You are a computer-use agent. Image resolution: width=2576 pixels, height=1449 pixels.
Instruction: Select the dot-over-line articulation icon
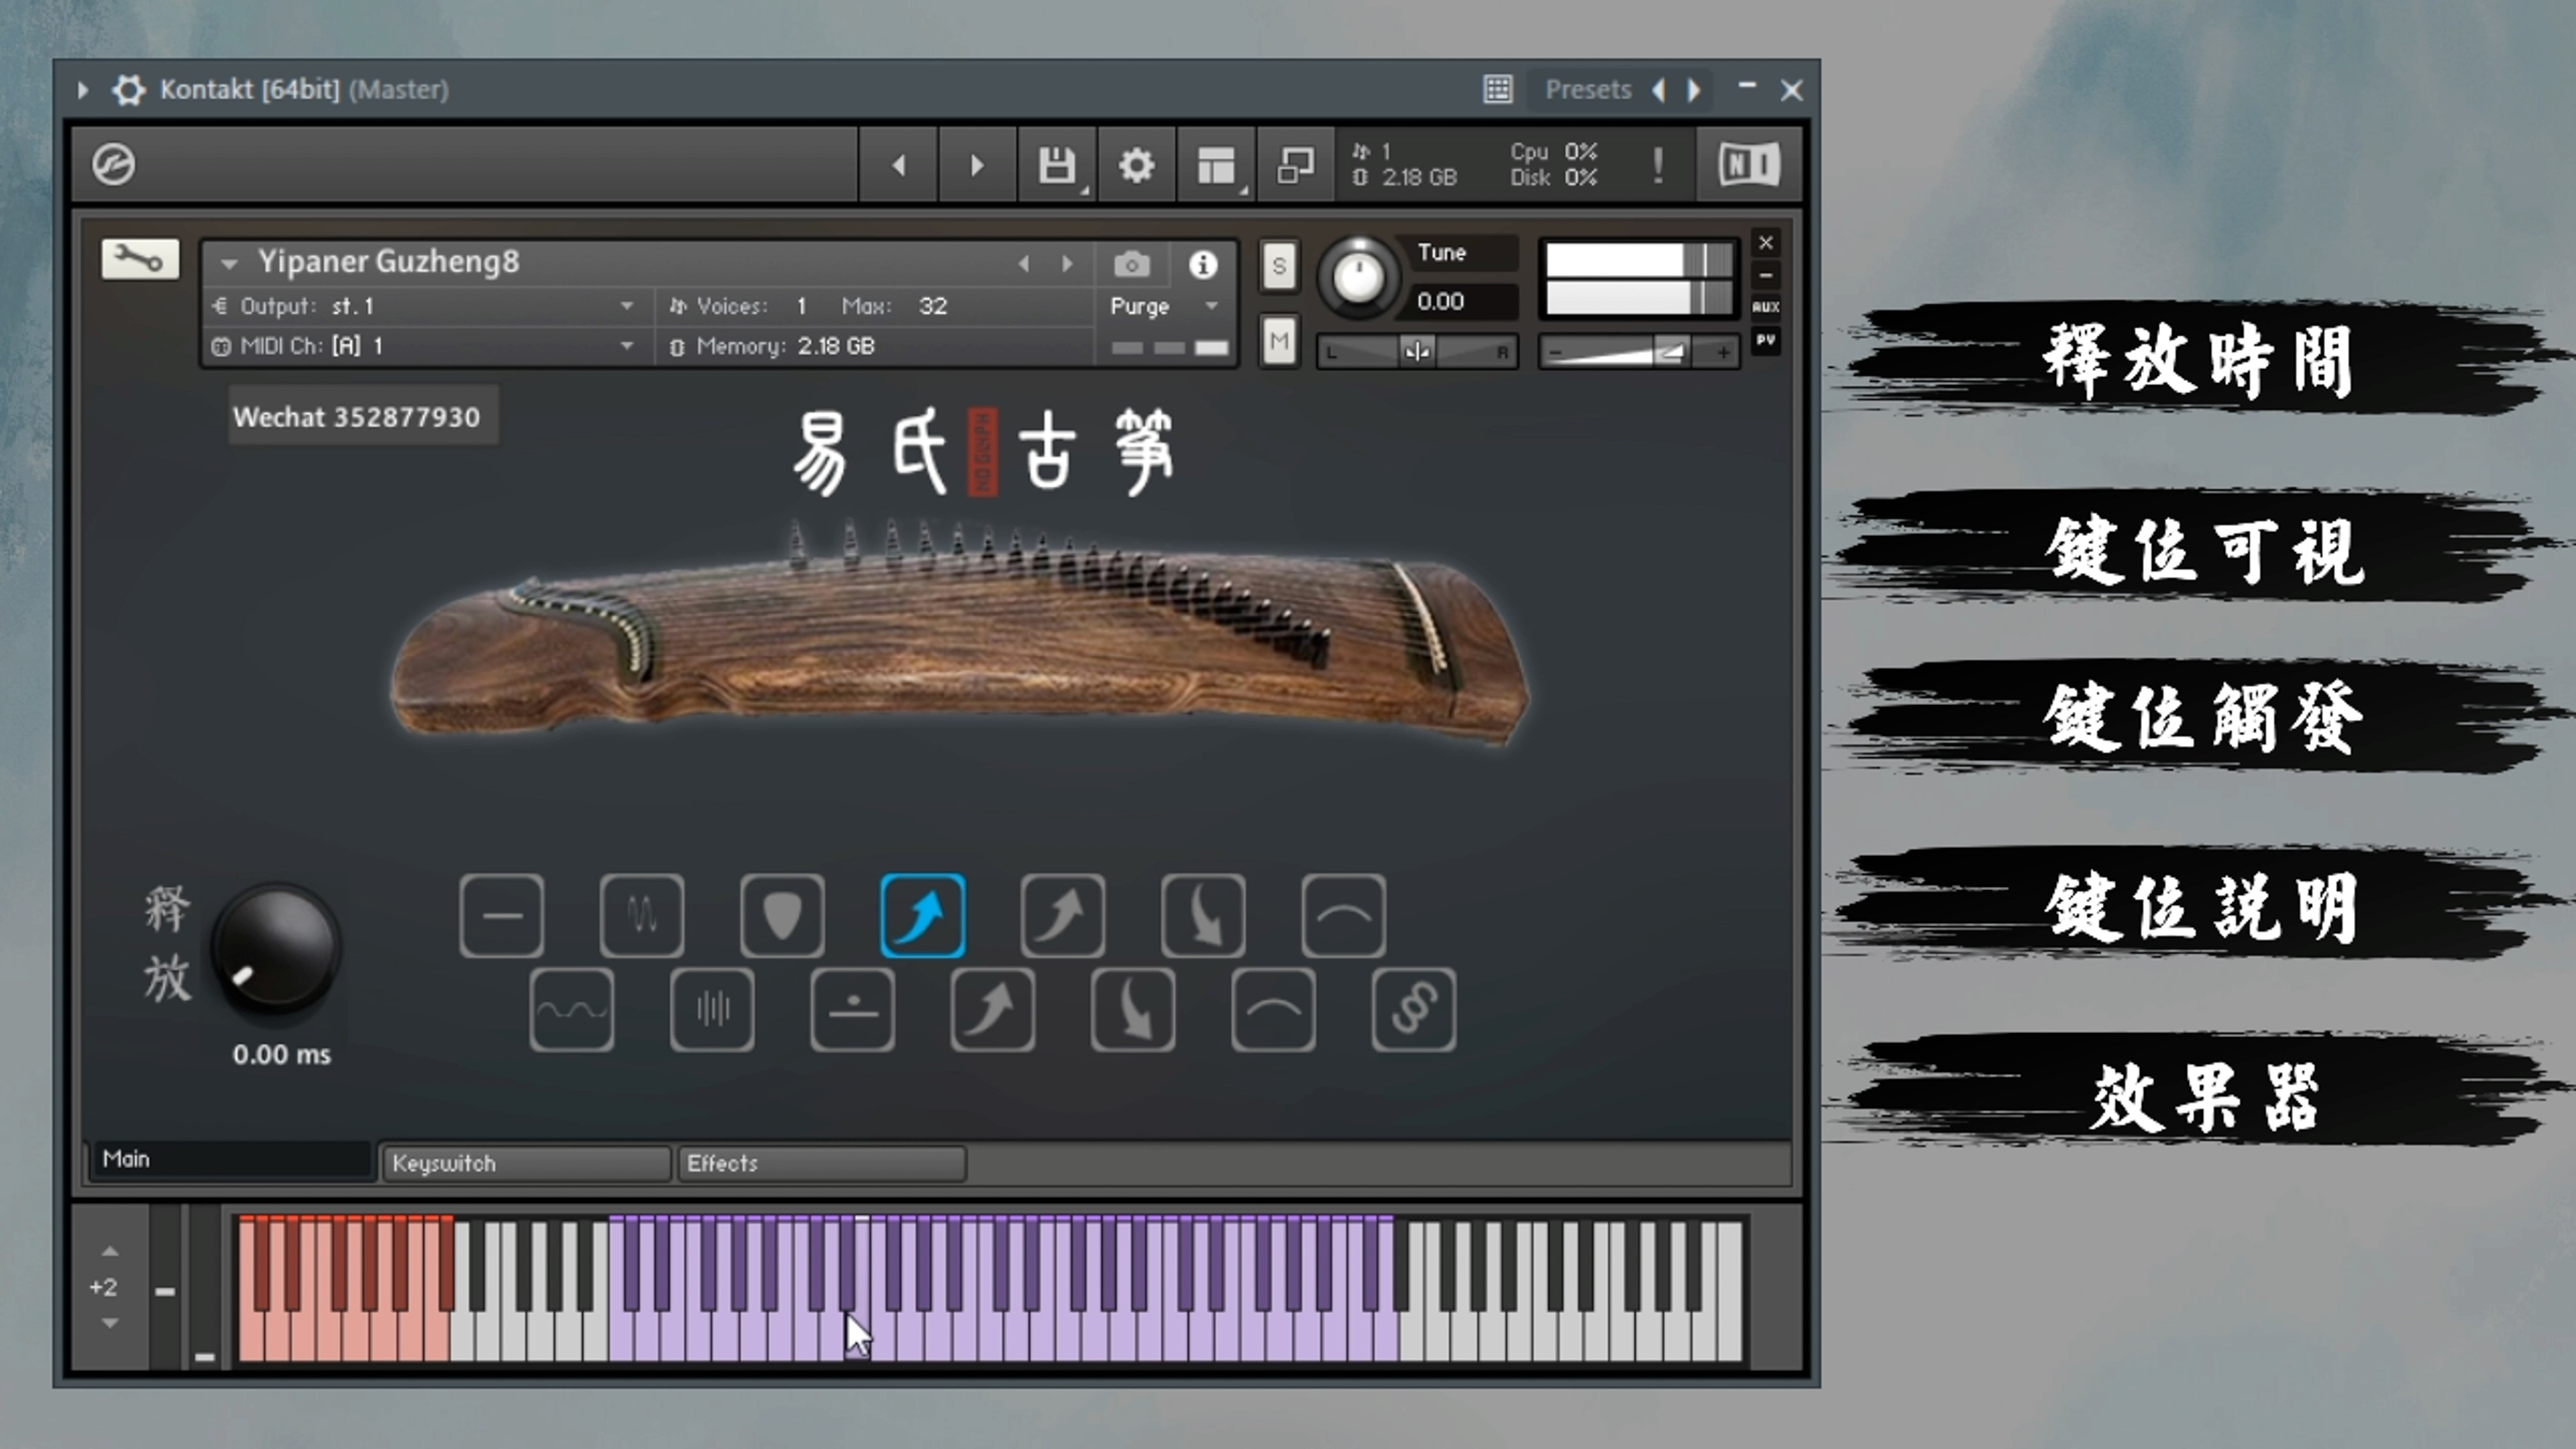coord(852,1009)
